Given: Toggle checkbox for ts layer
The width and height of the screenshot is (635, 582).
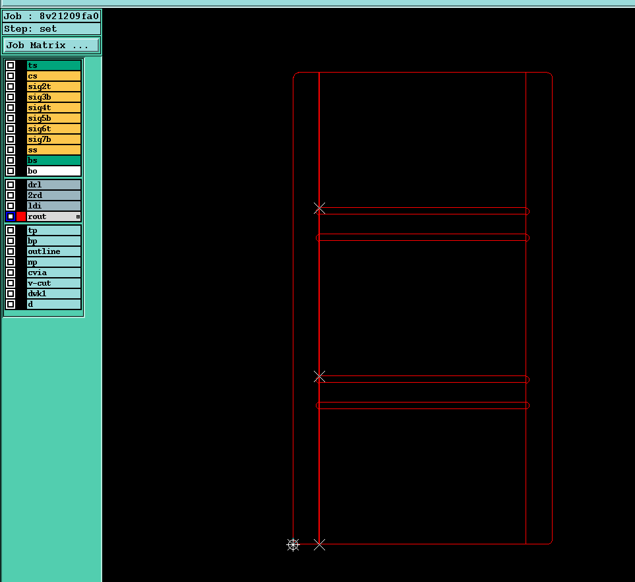Looking at the screenshot, I should [11, 65].
